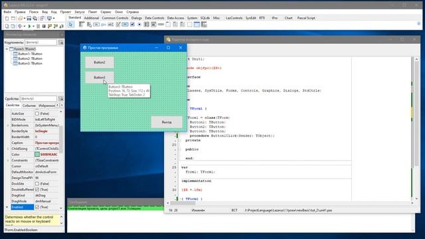Click the Step Over debug icon
Image resolution: width=425 pixels, height=239 pixels.
tap(56, 27)
